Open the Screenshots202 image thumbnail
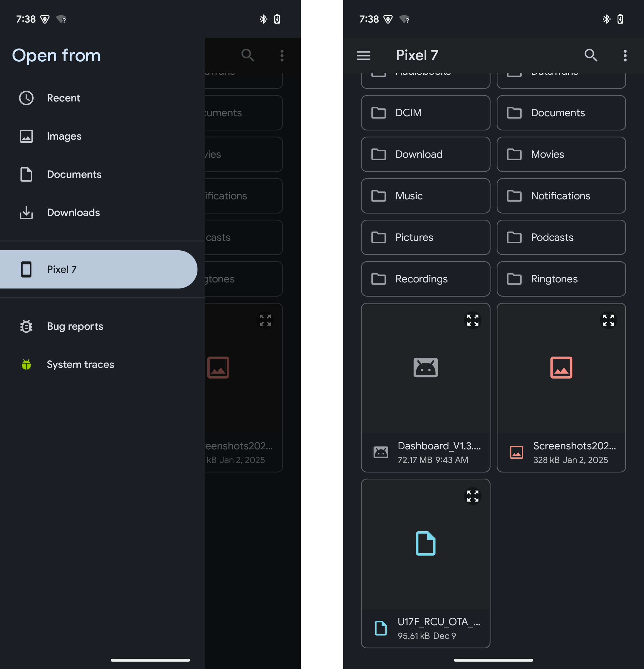Viewport: 644px width, 669px height. coord(561,368)
